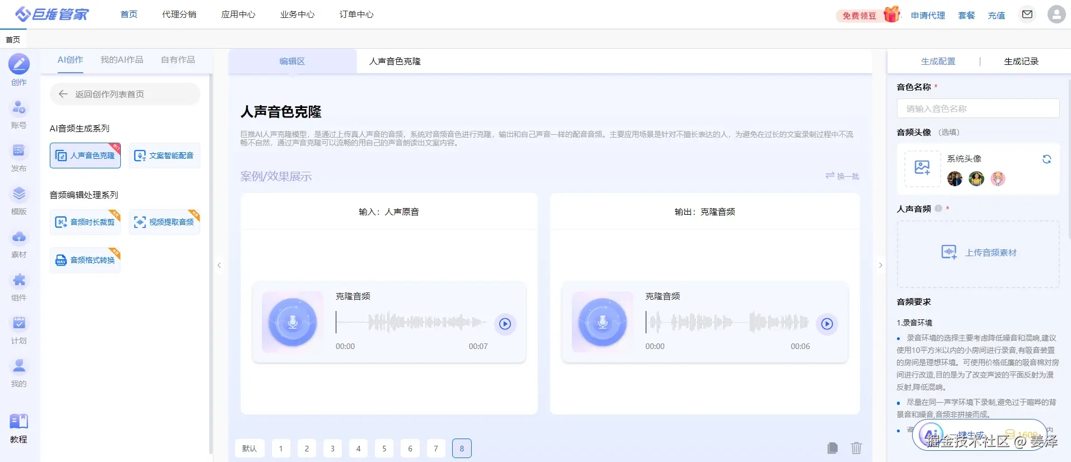Open the 计划 calendar sidebar section
Screen dimensions: 1071x462
coord(19,329)
